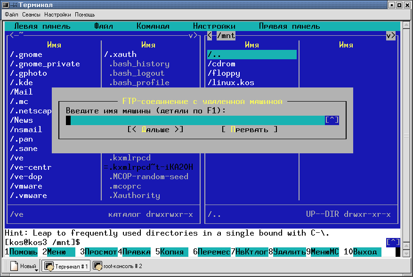Click the right panel '<' history arrow
The image size is (413, 277).
click(210, 35)
